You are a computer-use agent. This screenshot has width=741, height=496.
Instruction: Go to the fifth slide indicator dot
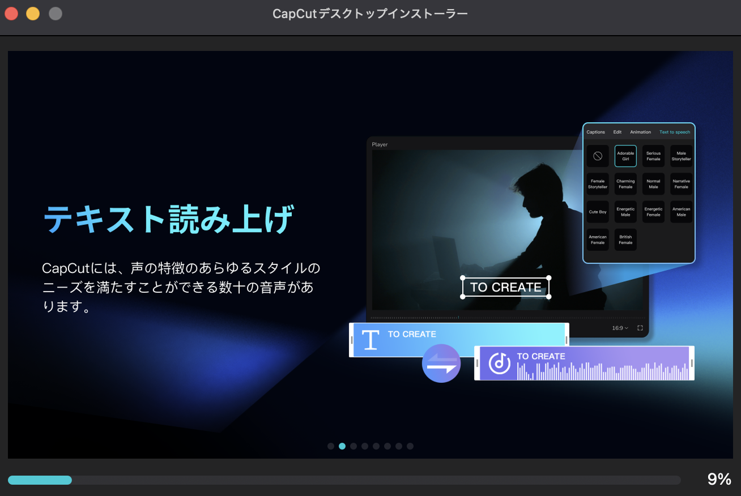[x=376, y=446]
